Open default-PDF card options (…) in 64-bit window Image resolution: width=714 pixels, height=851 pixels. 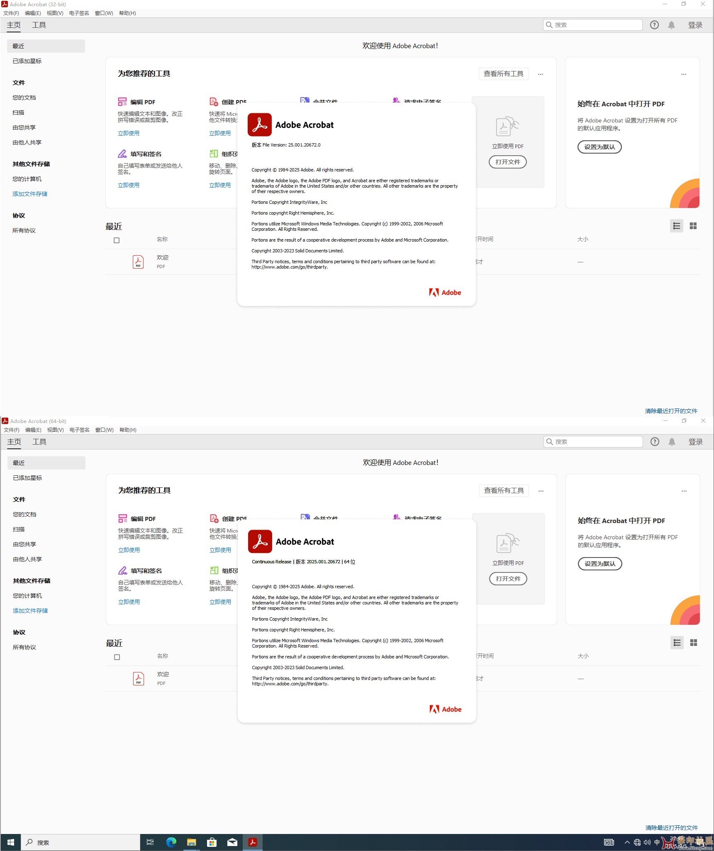click(x=684, y=491)
